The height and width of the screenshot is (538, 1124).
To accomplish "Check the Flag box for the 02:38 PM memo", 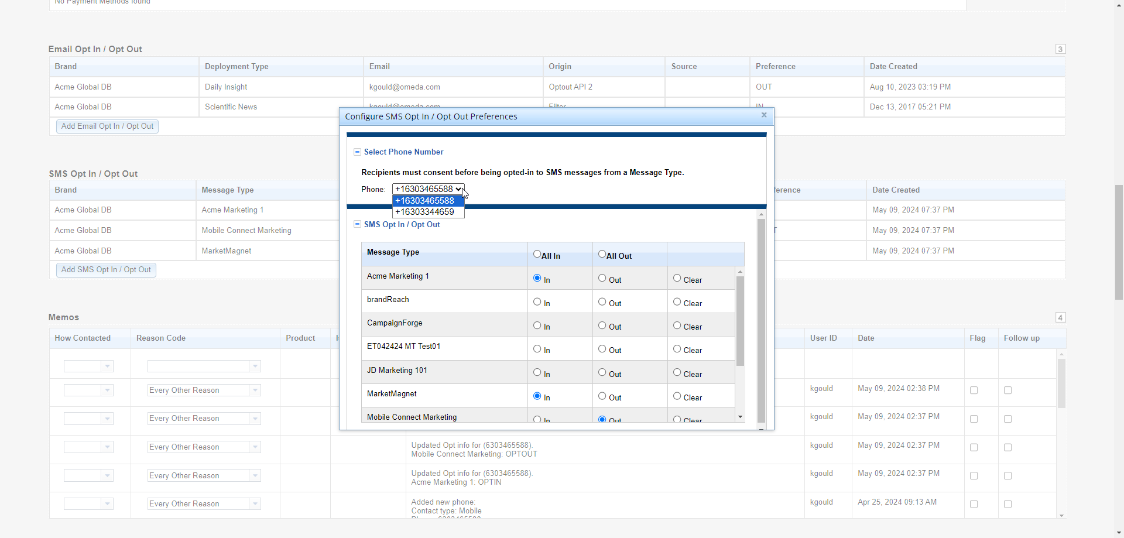I will 974,390.
